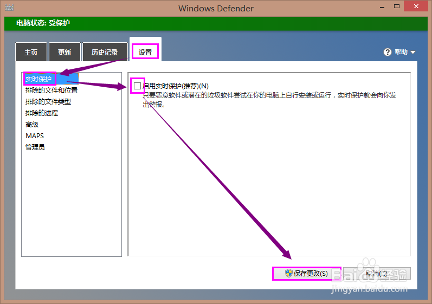Image resolution: width=432 pixels, height=304 pixels.
Task: Click the shield icon on save button
Action: (x=288, y=273)
